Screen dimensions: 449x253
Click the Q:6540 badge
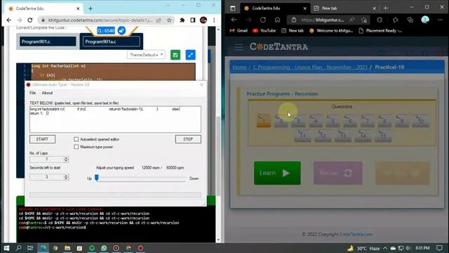pos(106,30)
